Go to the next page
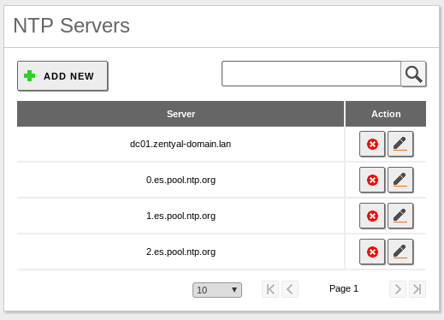The image size is (444, 320). click(398, 289)
